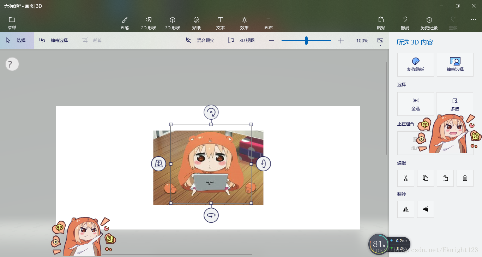The image size is (482, 257).
Task: Copy the selection with copy icon
Action: 426,178
